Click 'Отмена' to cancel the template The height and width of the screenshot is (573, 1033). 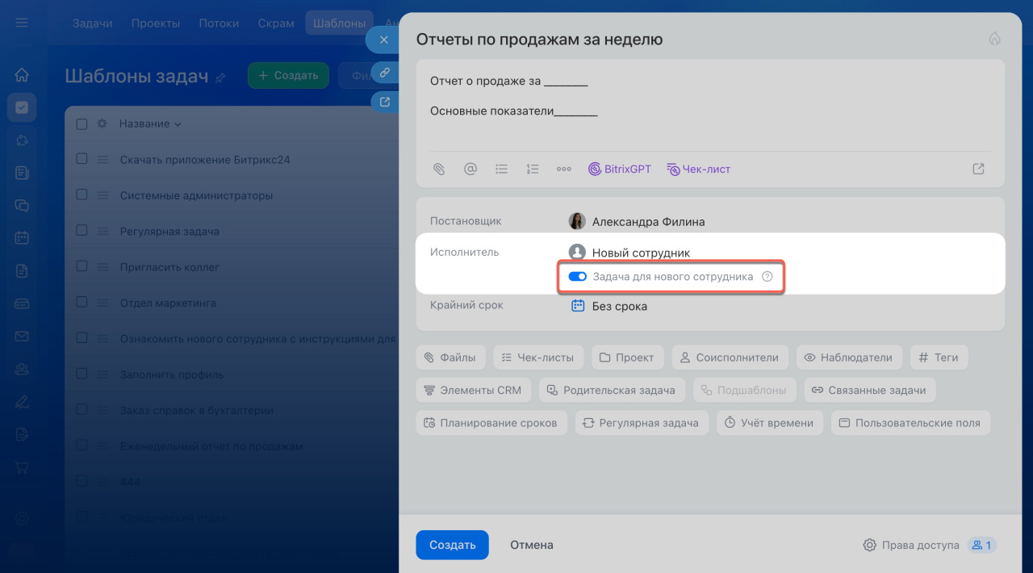532,545
